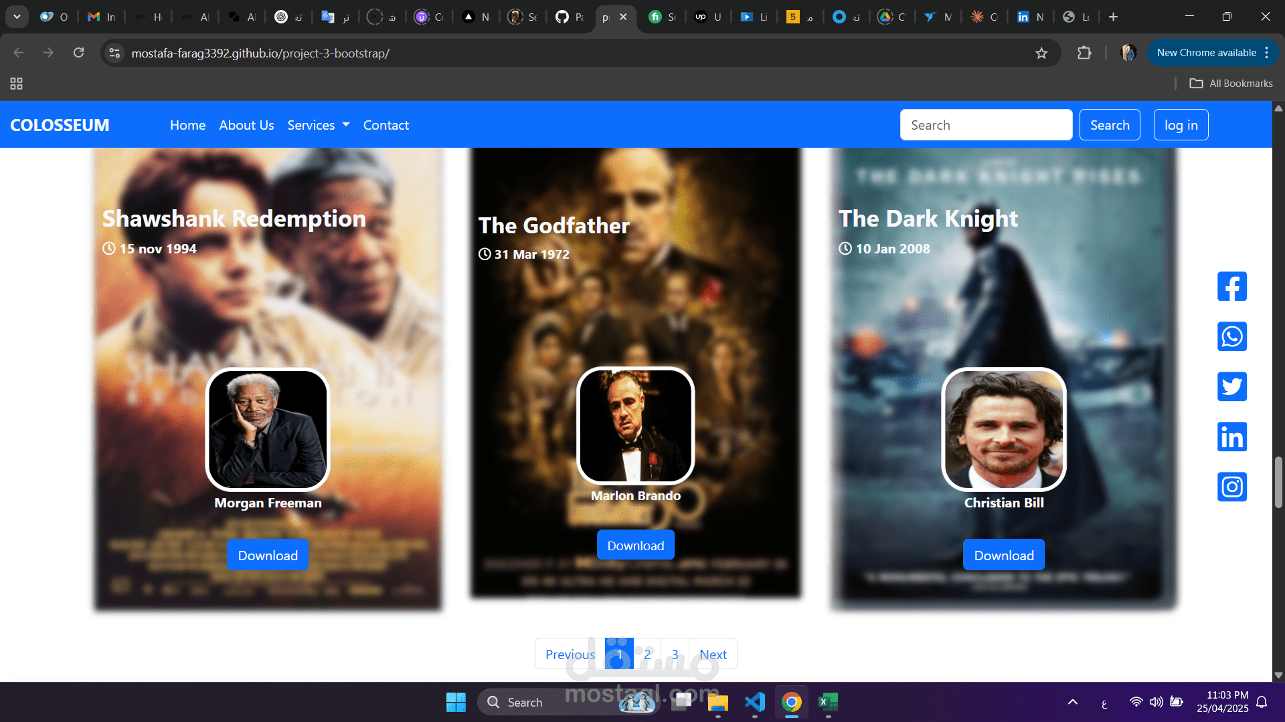Expand the Services dropdown menu
The height and width of the screenshot is (722, 1285).
click(319, 125)
